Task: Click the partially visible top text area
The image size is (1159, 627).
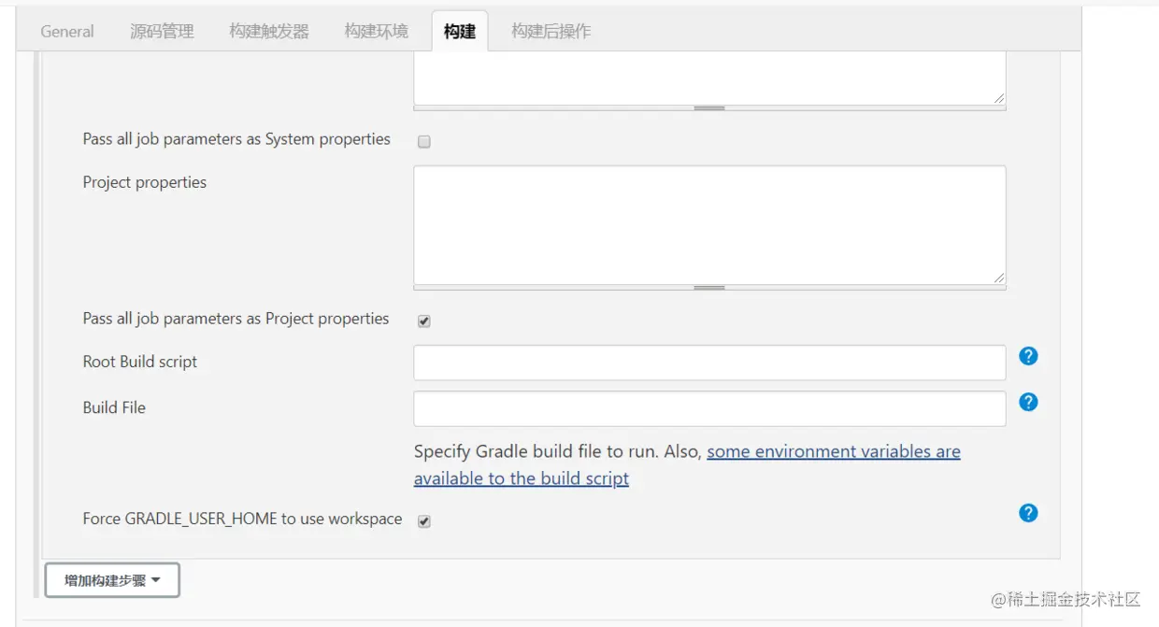Action: tap(709, 78)
